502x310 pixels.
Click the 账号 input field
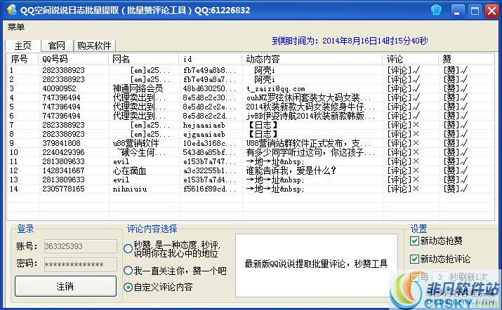coord(81,246)
